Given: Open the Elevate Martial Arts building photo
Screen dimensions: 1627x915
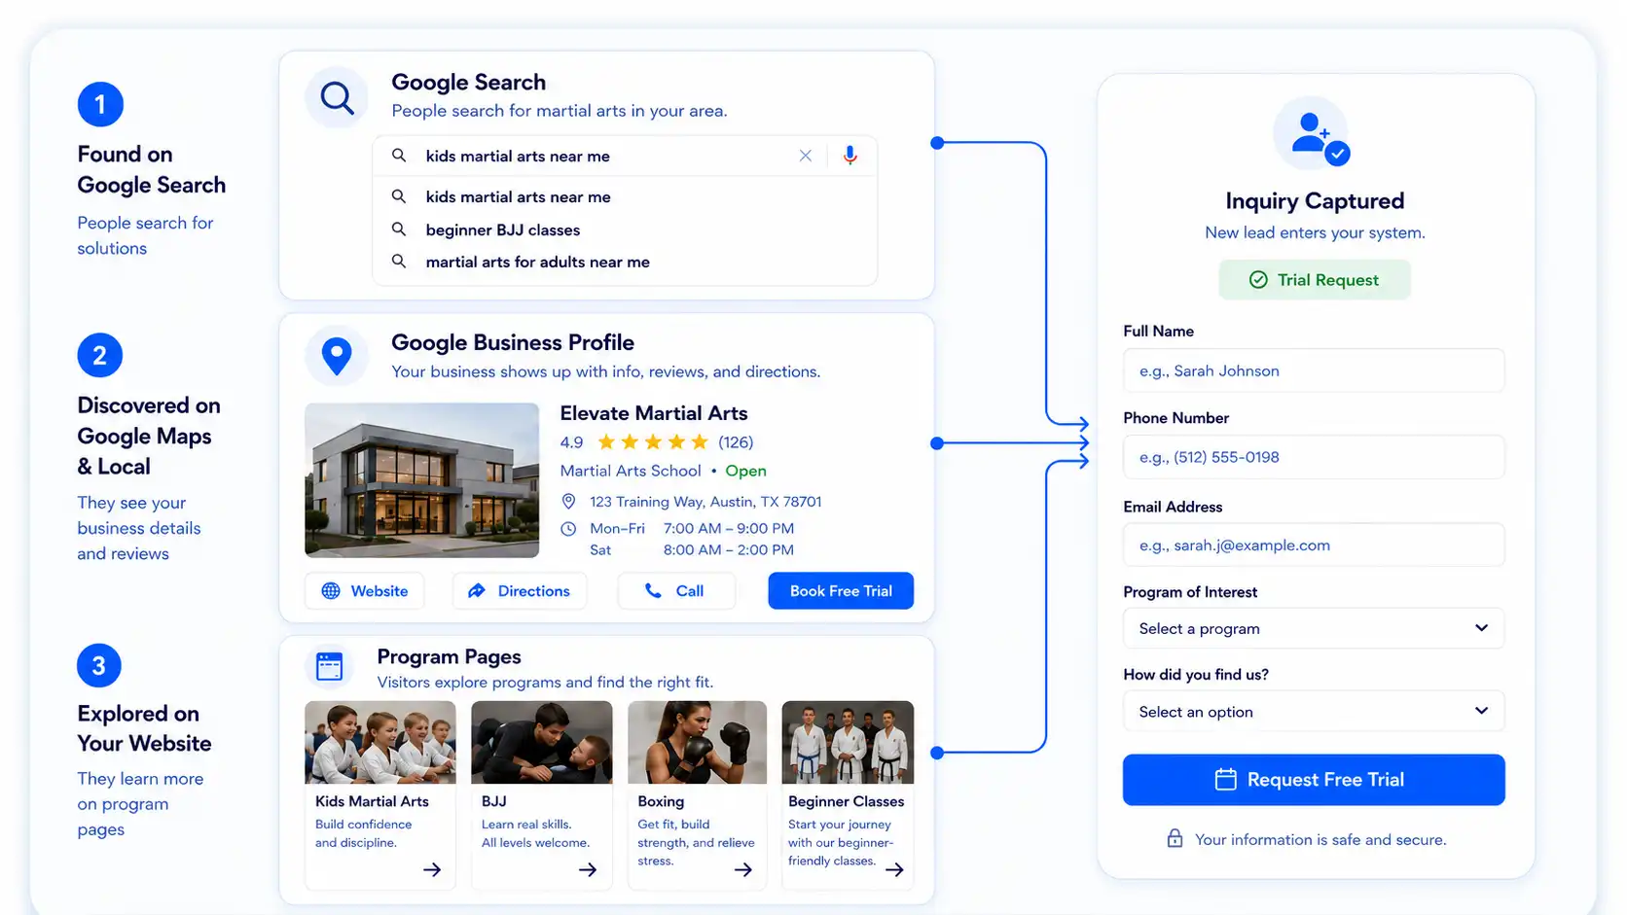Looking at the screenshot, I should pos(422,480).
